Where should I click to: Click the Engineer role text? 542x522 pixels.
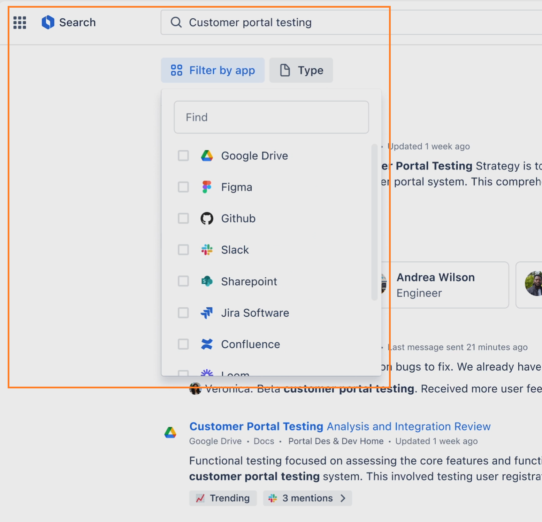(419, 293)
